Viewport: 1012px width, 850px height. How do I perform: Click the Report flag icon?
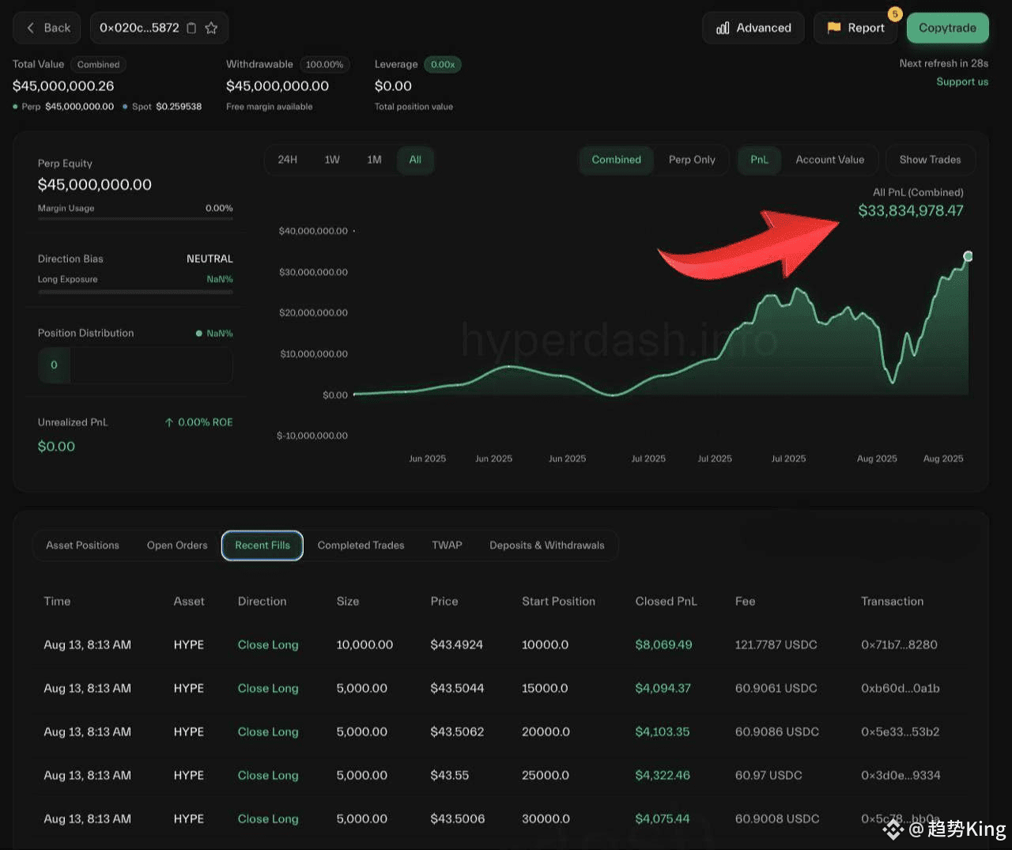(833, 28)
